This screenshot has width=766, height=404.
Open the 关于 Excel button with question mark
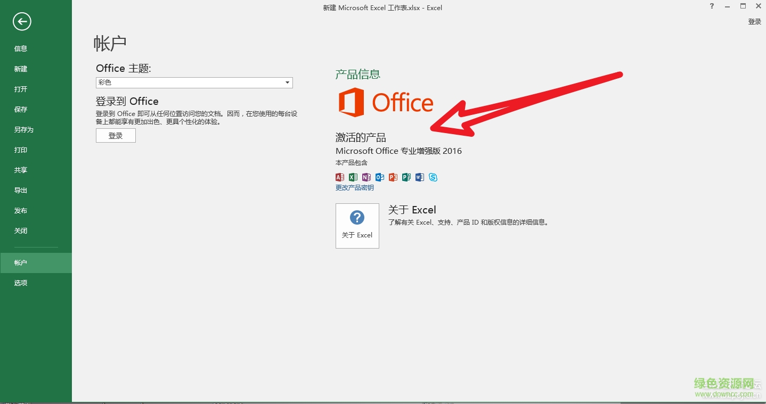pyautogui.click(x=357, y=226)
